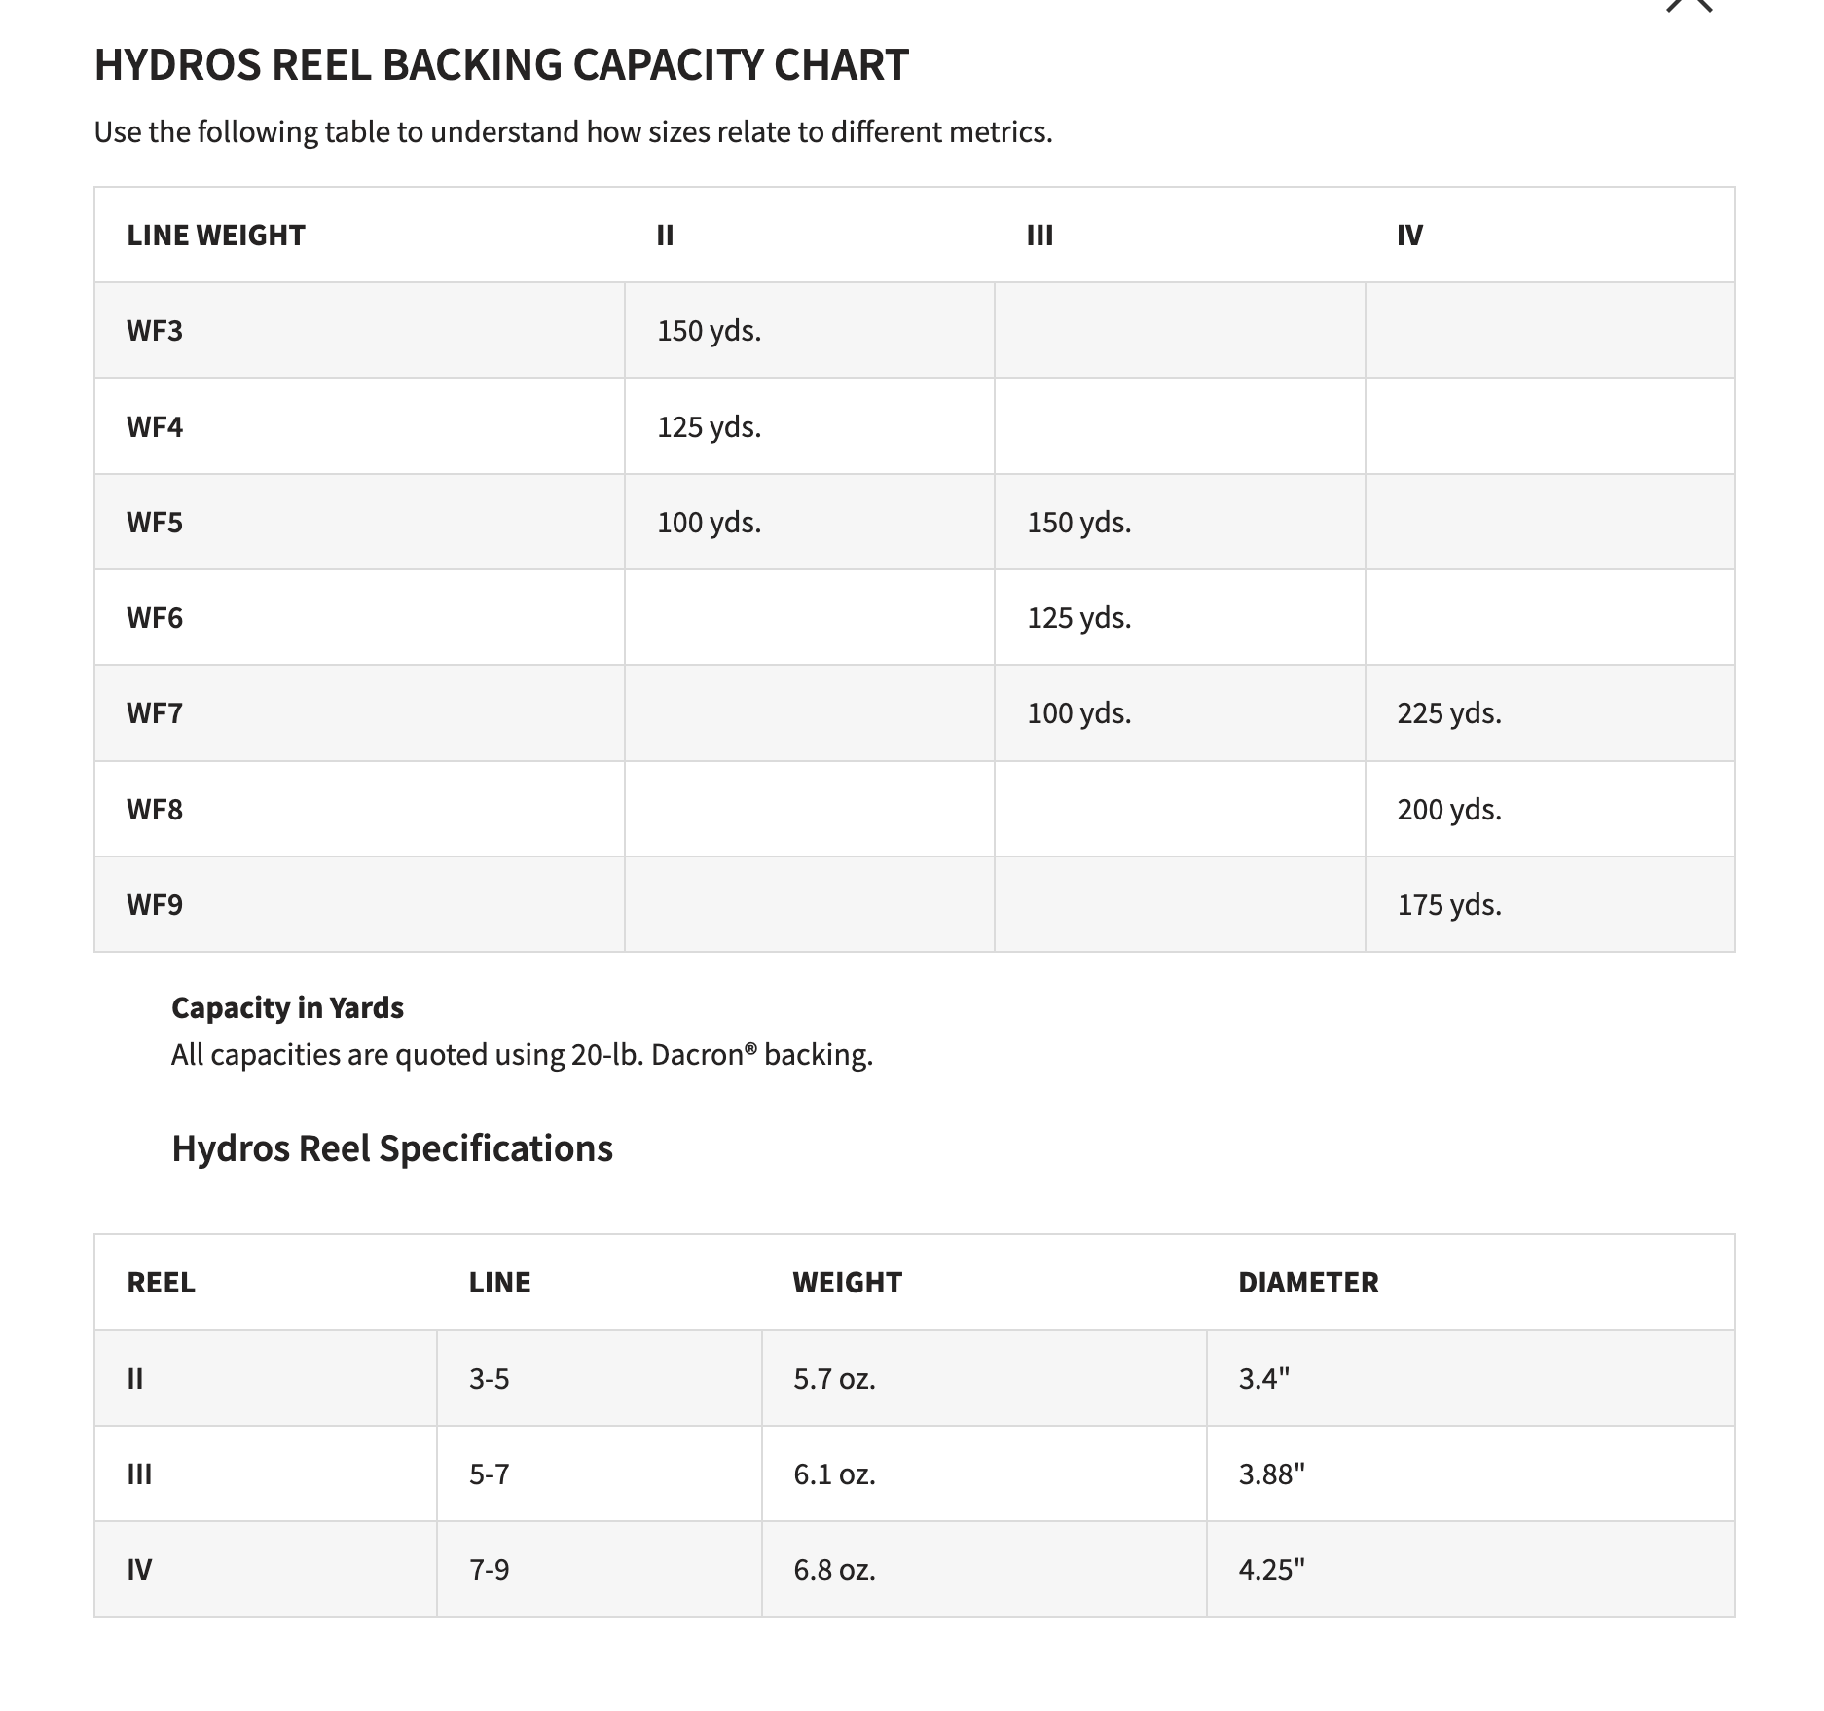Viewport: 1824px width, 1711px height.
Task: Select the 7-9 line cell for reel IV
Action: 489,1570
